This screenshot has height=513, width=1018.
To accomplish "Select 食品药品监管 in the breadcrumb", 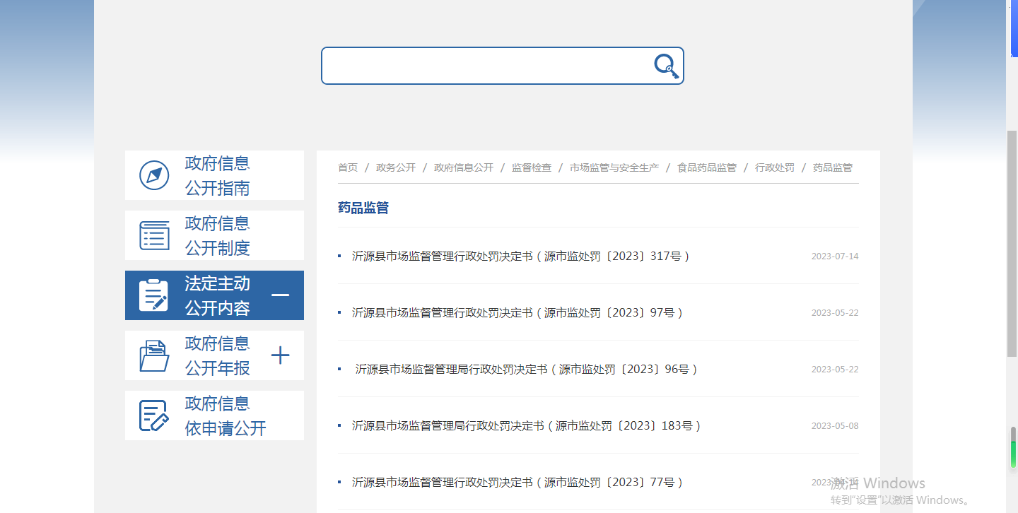I will [707, 167].
